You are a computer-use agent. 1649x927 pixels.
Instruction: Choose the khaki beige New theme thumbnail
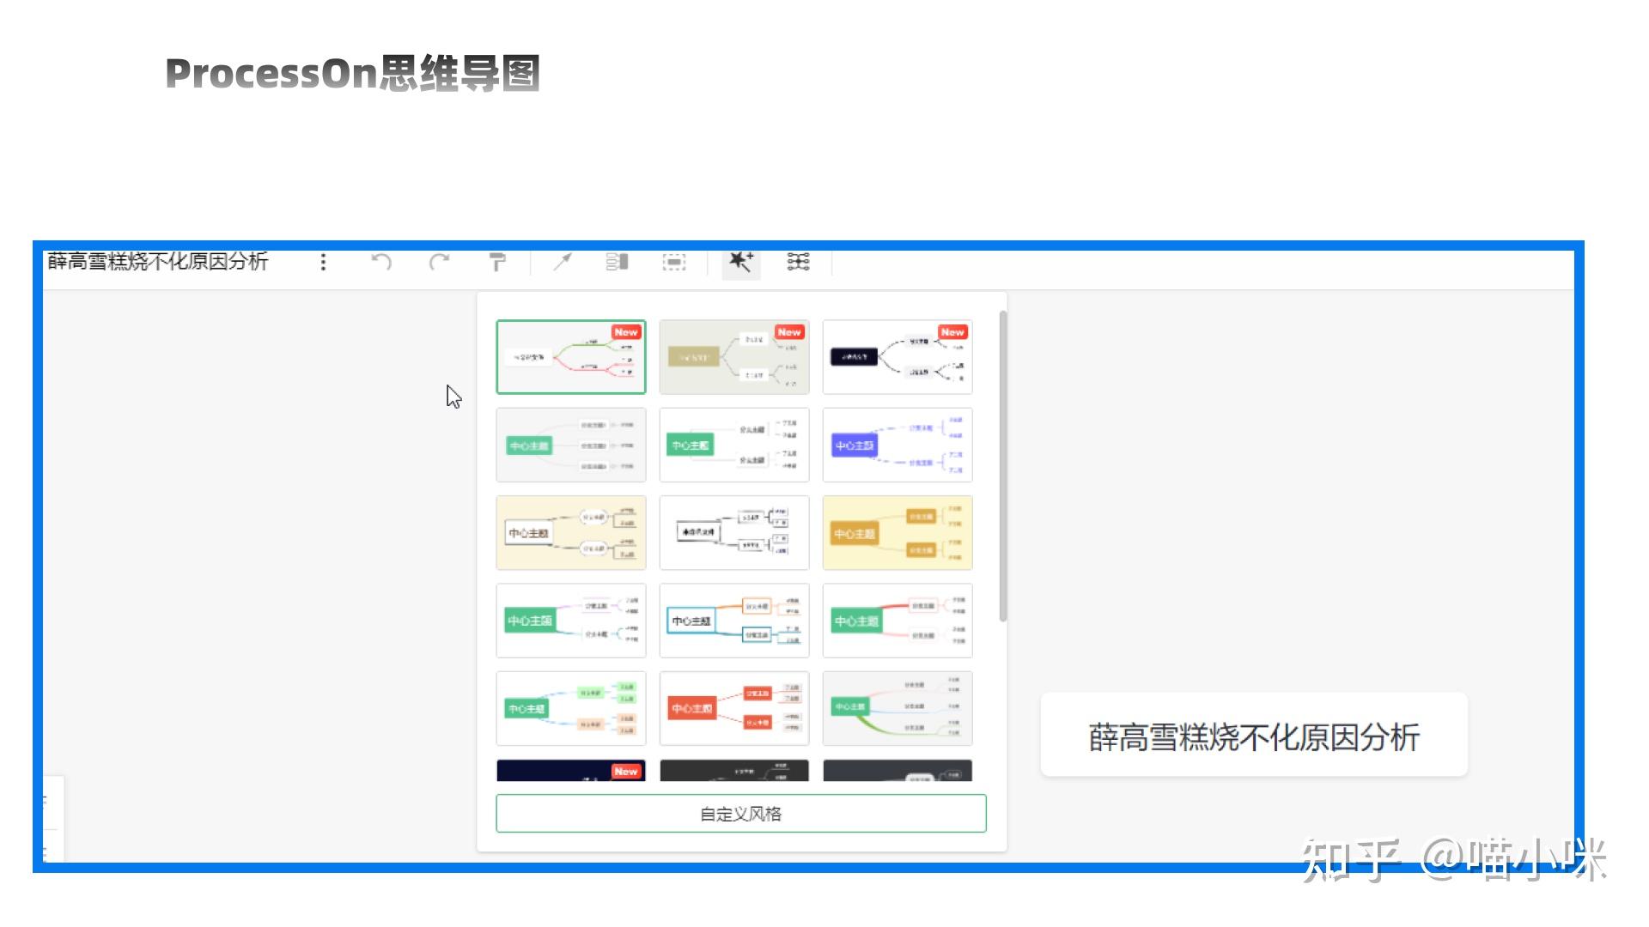(734, 357)
